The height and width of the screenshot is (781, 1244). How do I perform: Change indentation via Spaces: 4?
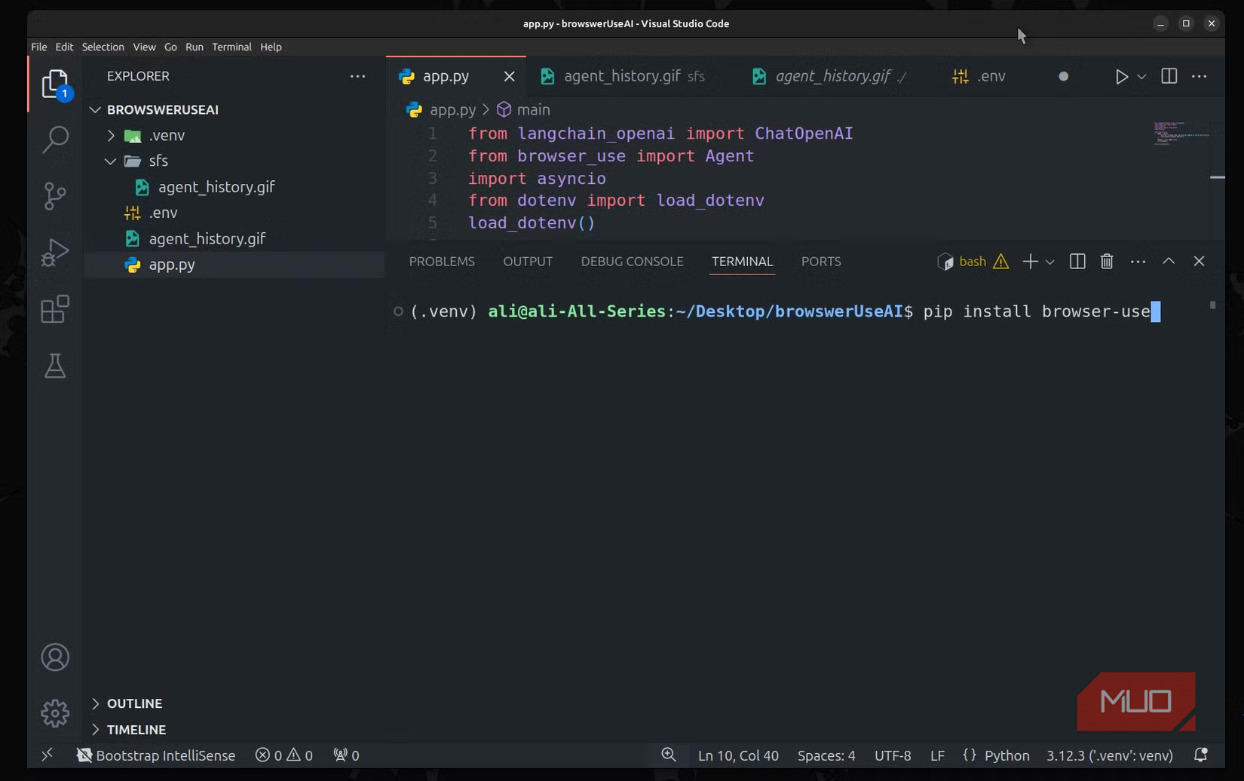(826, 755)
